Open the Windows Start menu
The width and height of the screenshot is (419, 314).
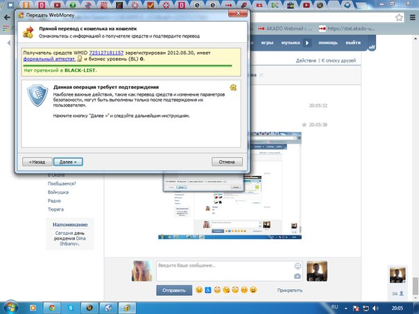[x=10, y=308]
